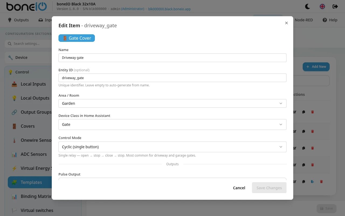This screenshot has width=345, height=216.
Task: Click the Save button behind the dialog
Action: click(x=326, y=208)
